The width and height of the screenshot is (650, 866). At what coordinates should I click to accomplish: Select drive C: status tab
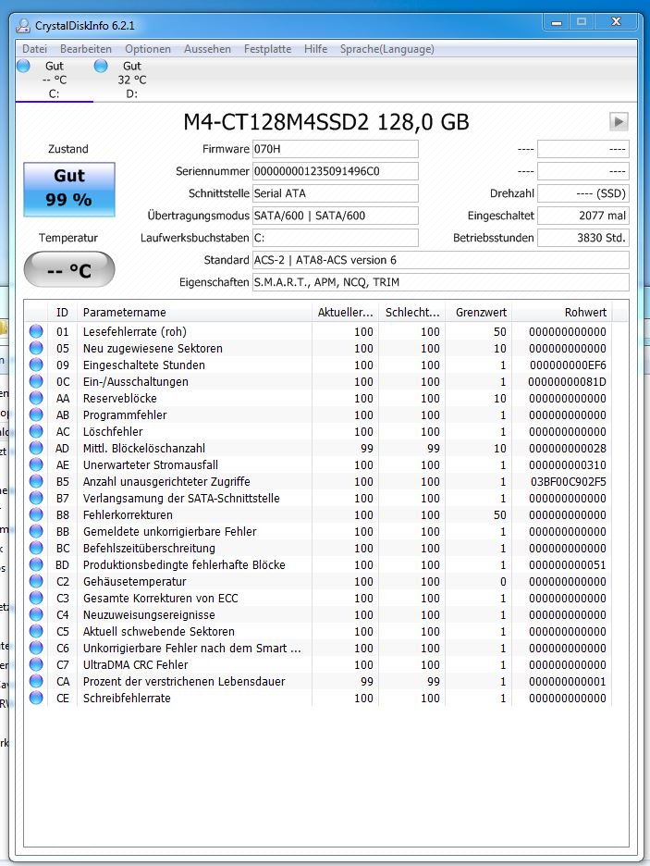pos(54,80)
